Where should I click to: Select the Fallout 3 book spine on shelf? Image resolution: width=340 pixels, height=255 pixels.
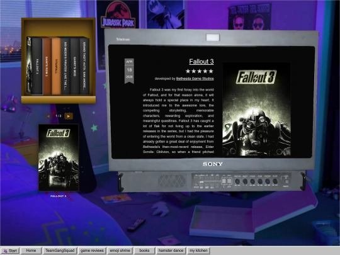pos(37,66)
